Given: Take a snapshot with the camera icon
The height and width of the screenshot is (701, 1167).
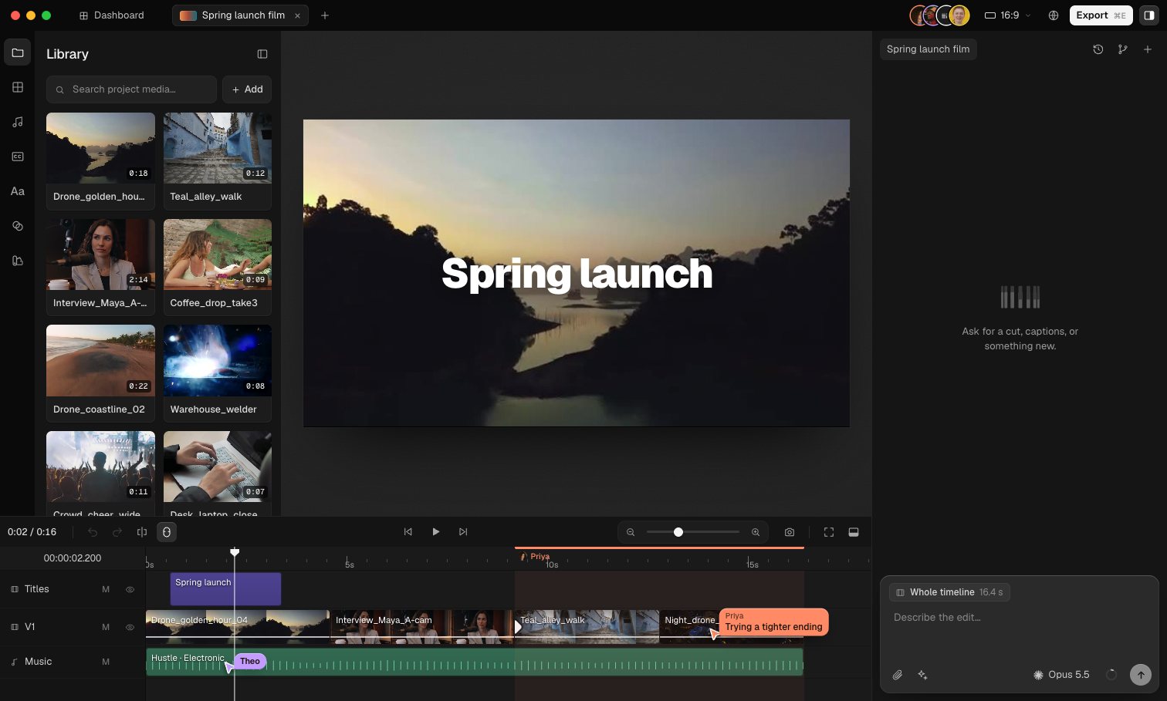Looking at the screenshot, I should (790, 532).
